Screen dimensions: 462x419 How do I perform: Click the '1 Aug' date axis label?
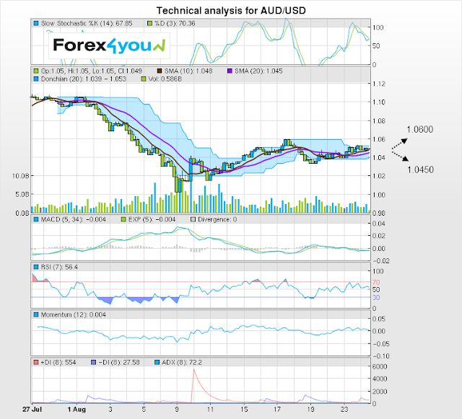point(77,410)
